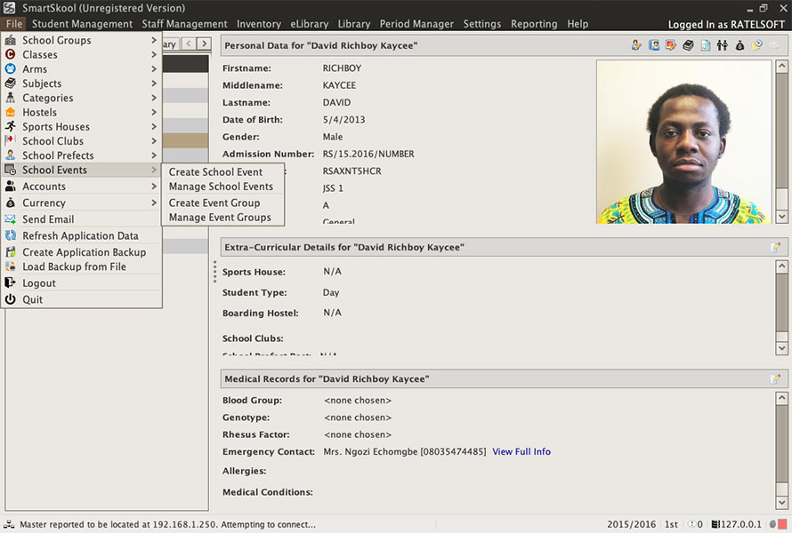Click the parents and guardians icon
This screenshot has width=792, height=533.
(723, 45)
